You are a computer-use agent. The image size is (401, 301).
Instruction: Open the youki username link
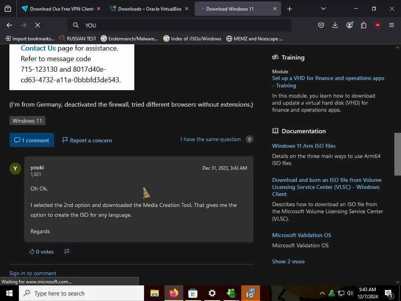(x=37, y=167)
